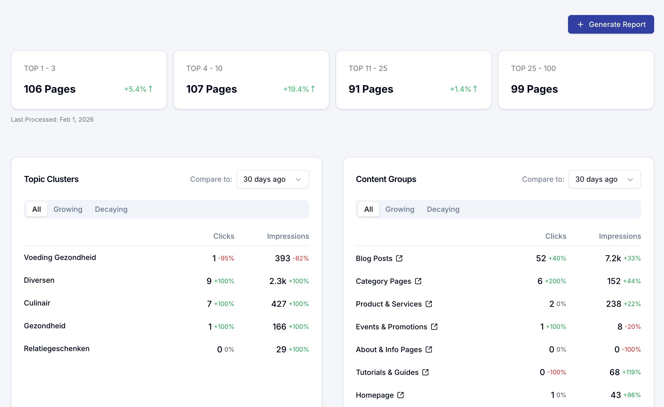Open external link icon next to Blog Posts
This screenshot has height=407, width=664.
tap(399, 258)
